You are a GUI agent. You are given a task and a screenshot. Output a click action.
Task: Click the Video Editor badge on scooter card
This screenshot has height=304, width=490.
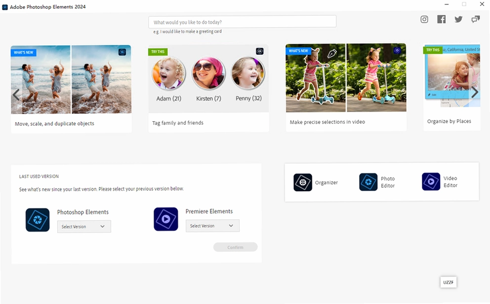397,50
